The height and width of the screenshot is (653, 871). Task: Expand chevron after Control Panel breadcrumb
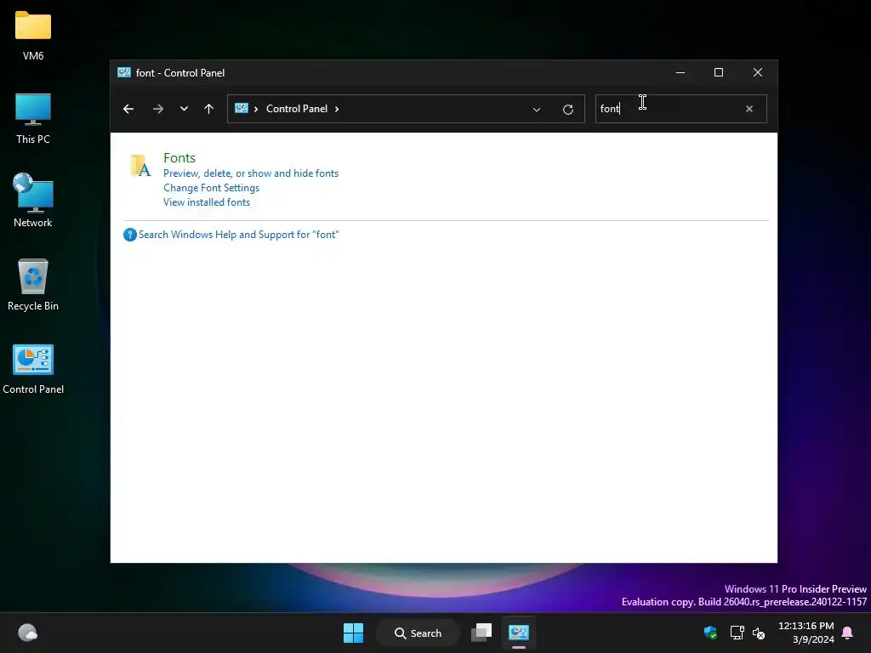(337, 109)
